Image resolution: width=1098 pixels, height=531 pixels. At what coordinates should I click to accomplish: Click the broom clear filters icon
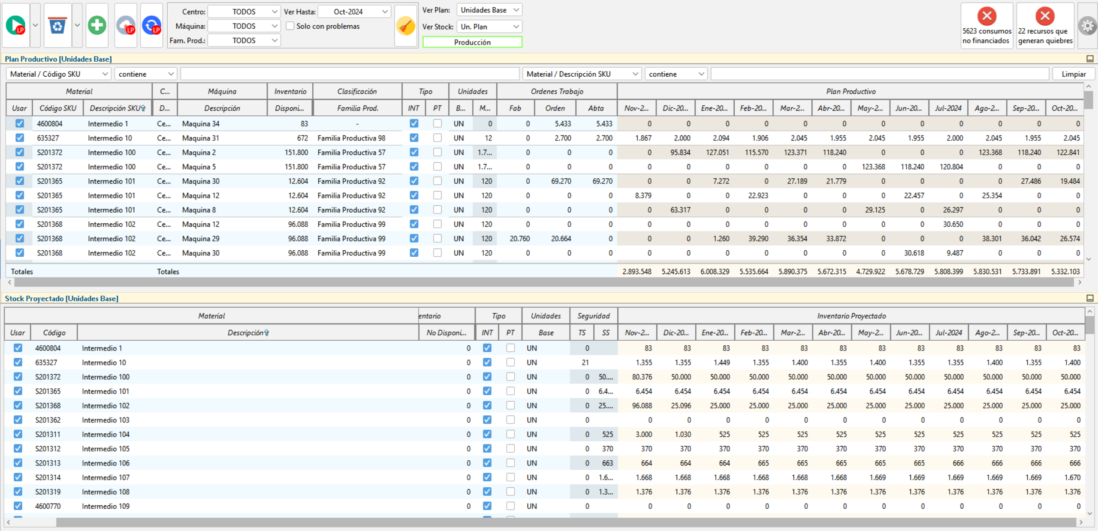point(405,26)
